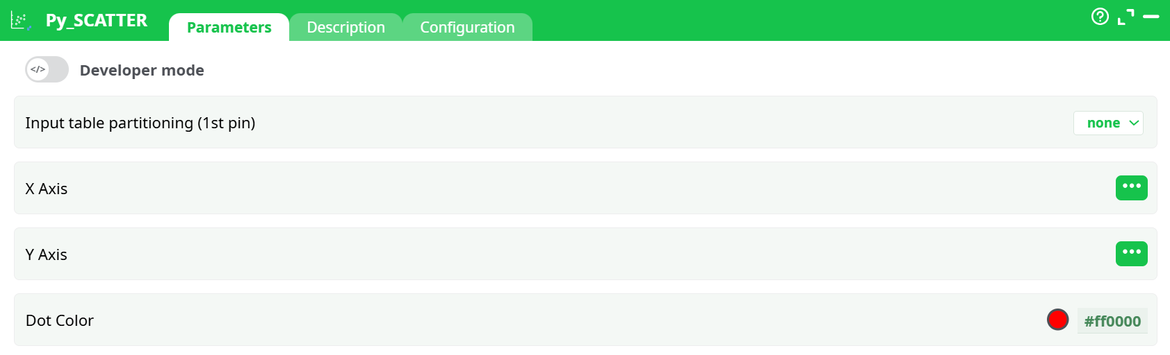Image resolution: width=1170 pixels, height=355 pixels.
Task: Open the Y Axis ellipsis button
Action: (x=1131, y=254)
